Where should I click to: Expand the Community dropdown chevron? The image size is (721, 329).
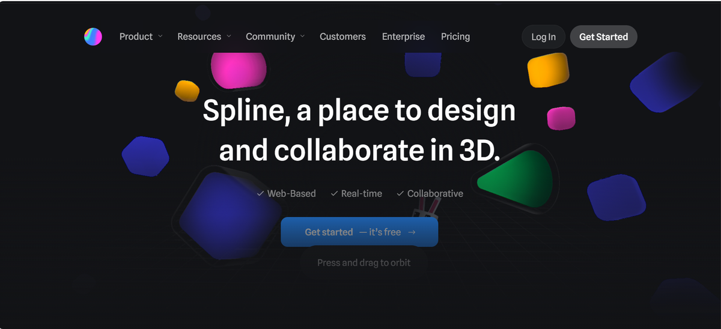[302, 37]
